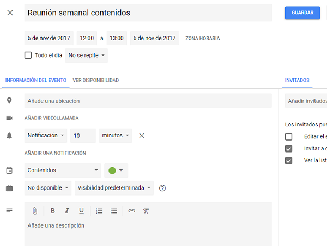The width and height of the screenshot is (327, 250).
Task: Insert a bulleted list in description
Action: tap(114, 211)
